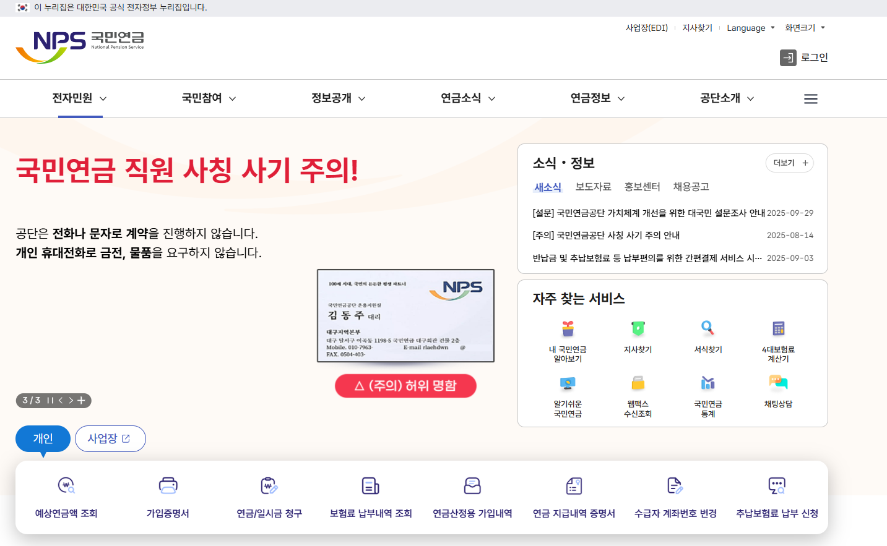
Task: Open 알기쉬운 국민연금 monitor icon
Action: click(568, 383)
